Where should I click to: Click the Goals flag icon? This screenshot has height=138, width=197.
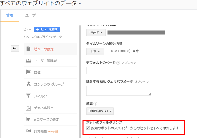[28, 72]
